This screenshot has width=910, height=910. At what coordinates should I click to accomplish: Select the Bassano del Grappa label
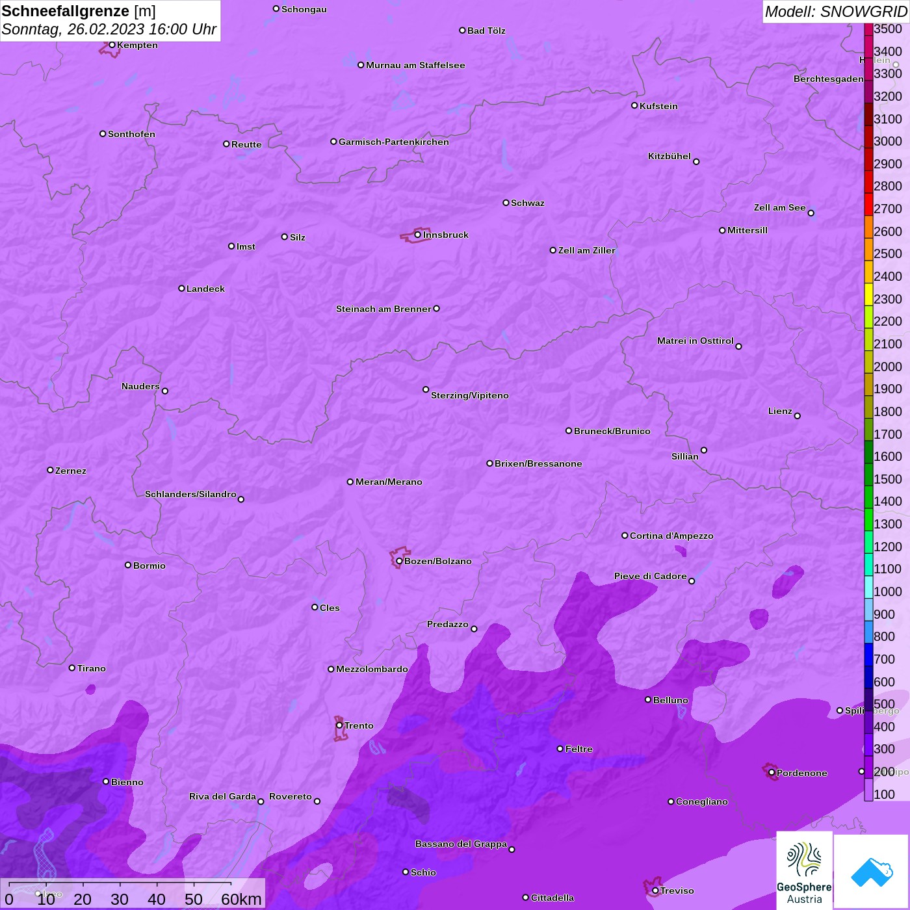(x=461, y=844)
